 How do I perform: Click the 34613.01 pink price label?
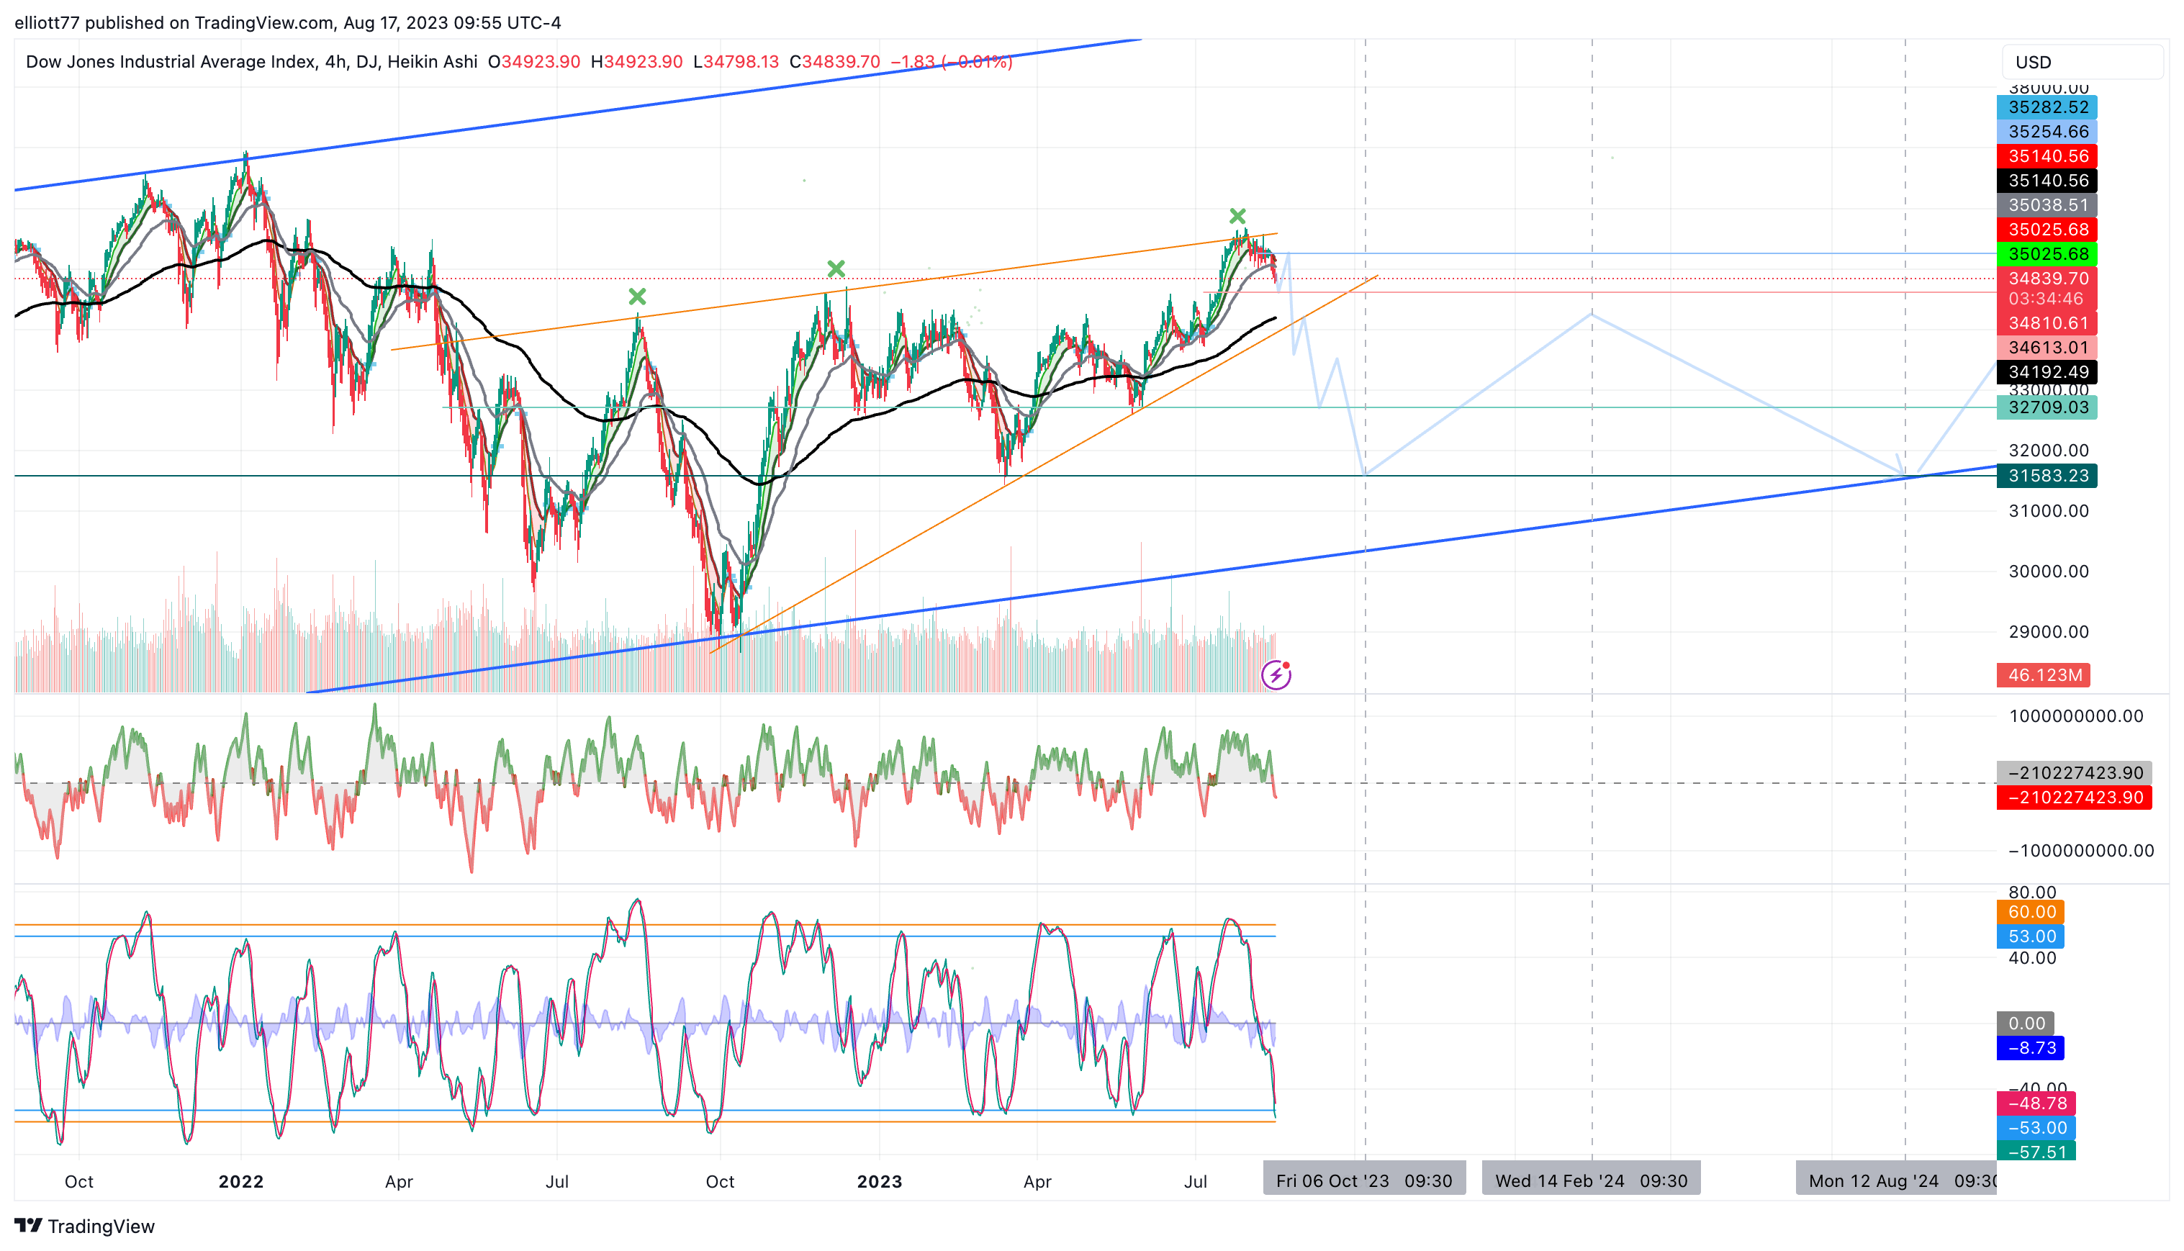pyautogui.click(x=2047, y=348)
